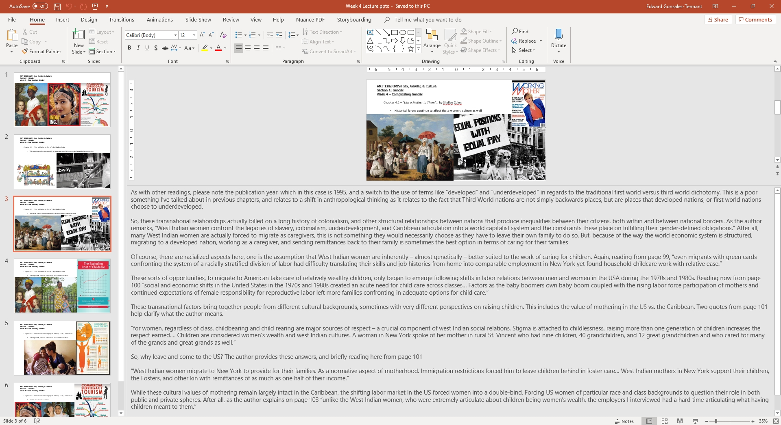Toggle Underline formatting
Image resolution: width=781 pixels, height=425 pixels.
coord(147,48)
